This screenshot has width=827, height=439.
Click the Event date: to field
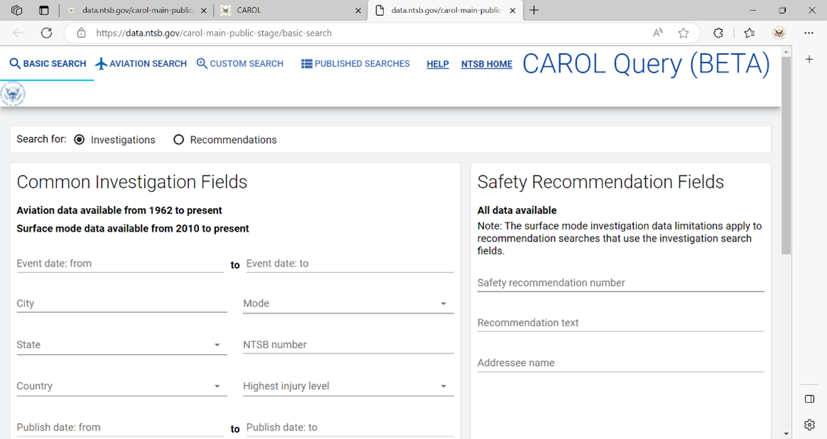click(349, 264)
